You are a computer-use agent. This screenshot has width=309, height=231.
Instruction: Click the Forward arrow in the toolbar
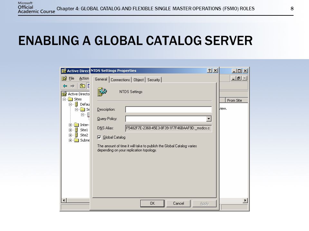pyautogui.click(x=72, y=86)
